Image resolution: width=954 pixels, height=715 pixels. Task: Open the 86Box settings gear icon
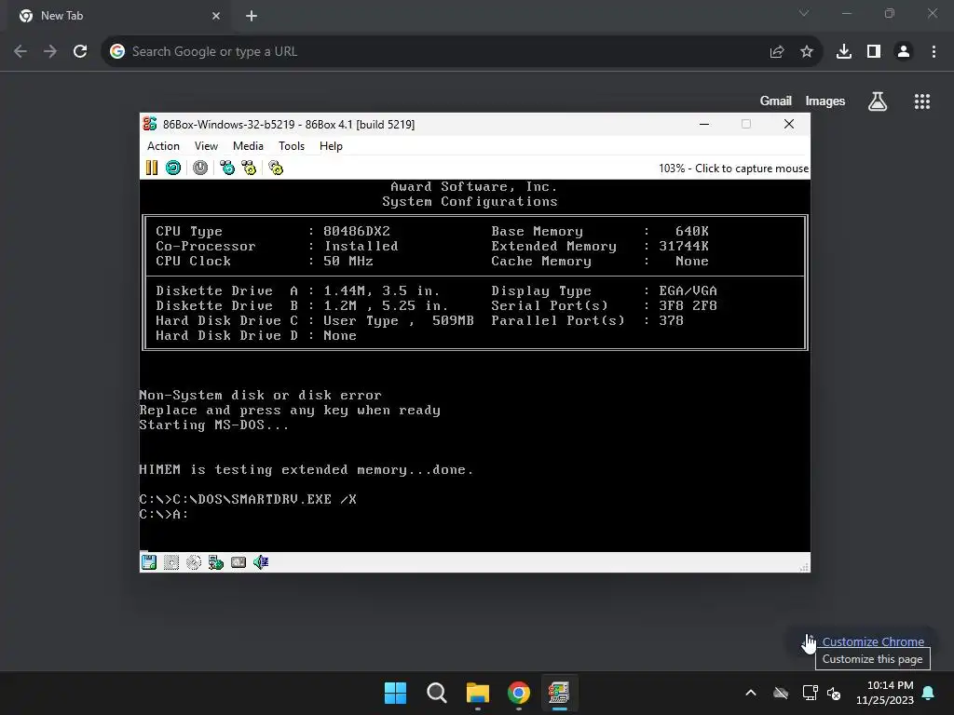click(276, 168)
